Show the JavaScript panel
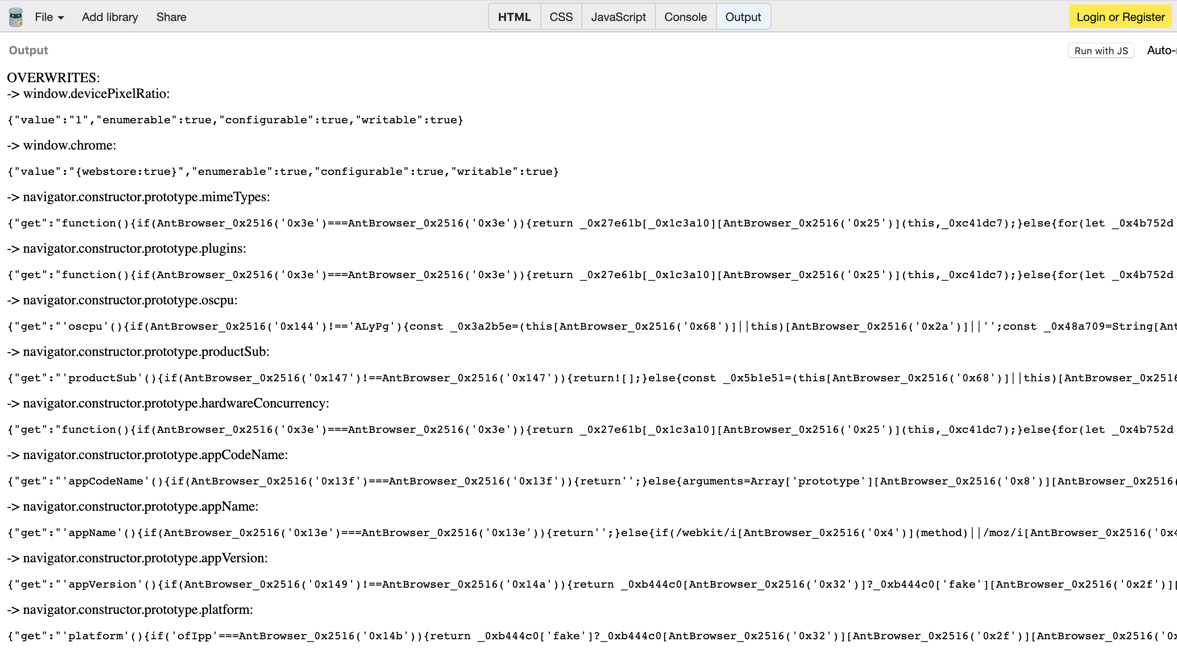This screenshot has width=1177, height=655. click(618, 17)
